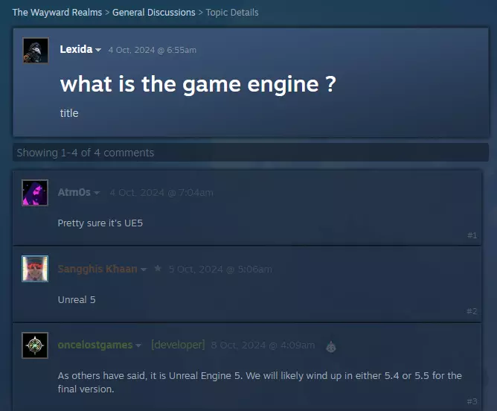
Task: Click the award icon on developer's post
Action: pyautogui.click(x=331, y=346)
